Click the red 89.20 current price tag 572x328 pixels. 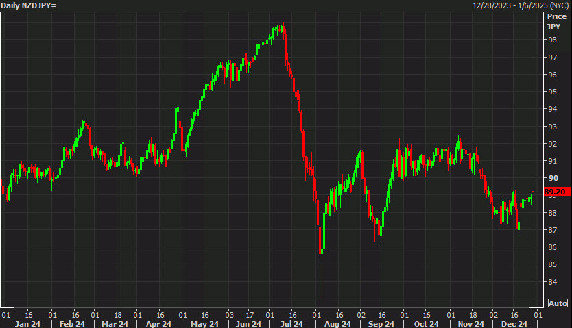[x=557, y=192]
